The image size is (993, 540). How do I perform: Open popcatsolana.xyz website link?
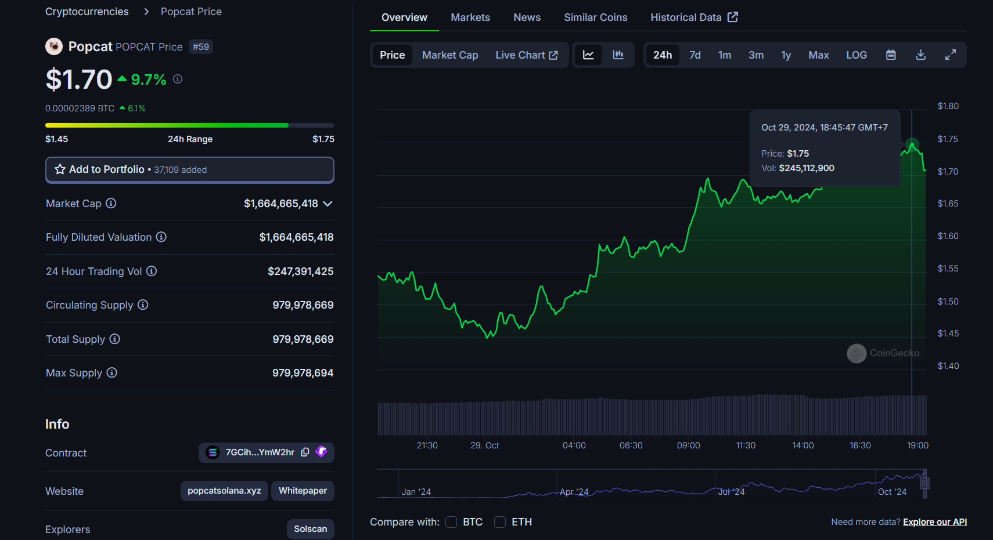(x=224, y=491)
